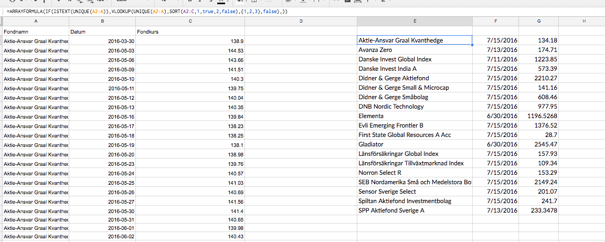The width and height of the screenshot is (605, 242).
Task: Select the Länsförsäkringar Tillväxtmarknad Index cell
Action: point(415,163)
